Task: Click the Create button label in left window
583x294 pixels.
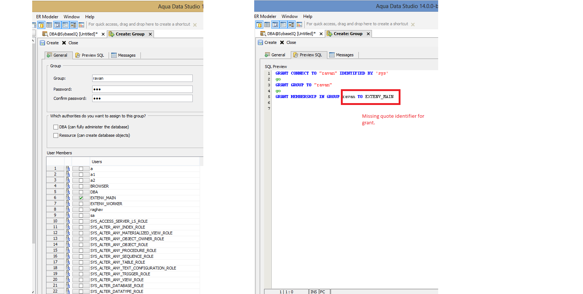Action: tap(53, 43)
